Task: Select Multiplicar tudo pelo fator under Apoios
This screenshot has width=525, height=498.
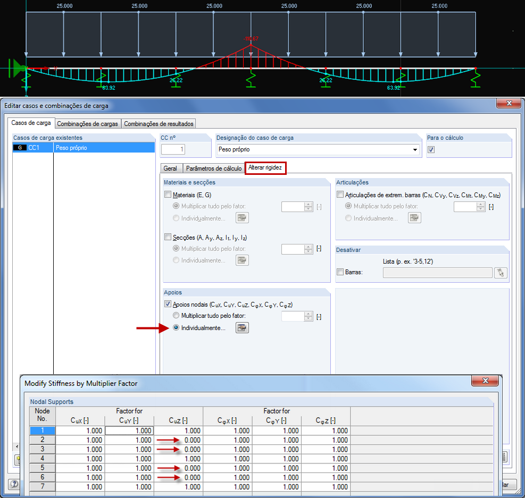Action: point(176,315)
